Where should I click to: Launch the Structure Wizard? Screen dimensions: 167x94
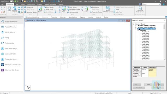coord(15,9)
